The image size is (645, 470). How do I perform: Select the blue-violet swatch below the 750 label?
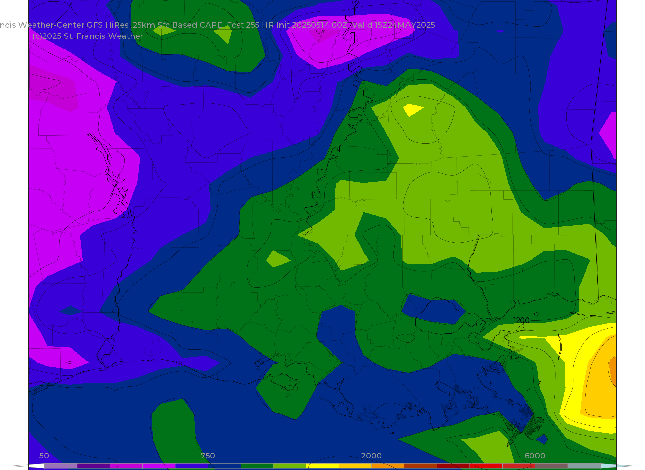tap(191, 466)
